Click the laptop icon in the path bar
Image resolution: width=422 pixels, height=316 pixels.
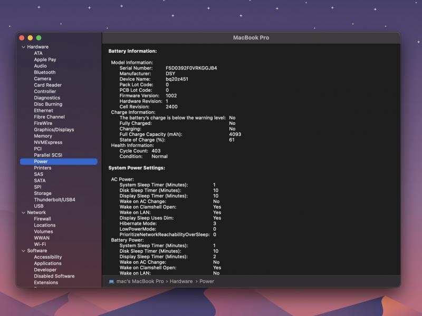point(111,281)
